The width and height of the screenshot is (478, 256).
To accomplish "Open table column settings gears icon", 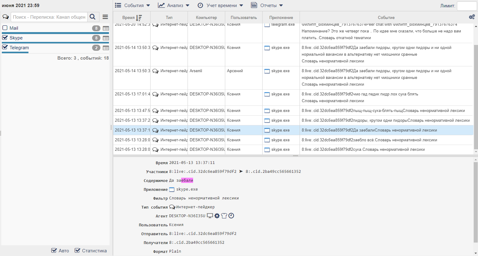I will tap(472, 17).
